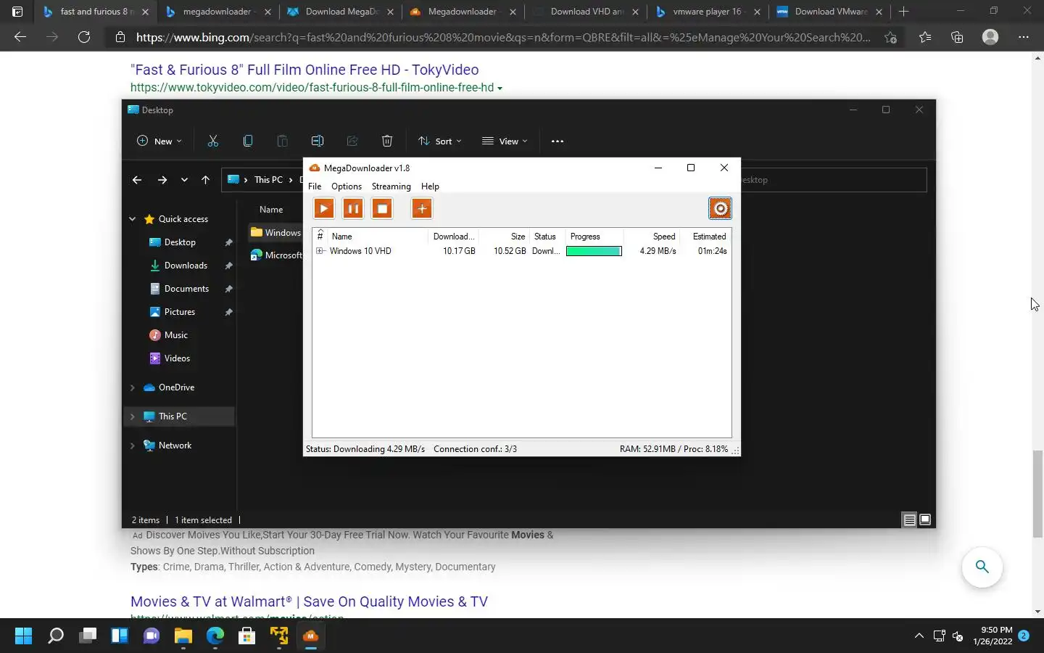Select Music in the navigation pane

pos(176,335)
